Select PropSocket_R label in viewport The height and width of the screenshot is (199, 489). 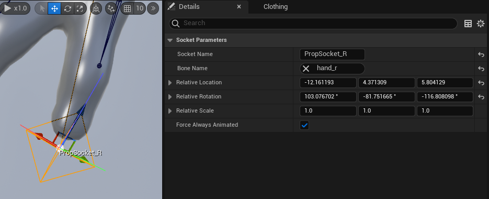[x=81, y=153]
